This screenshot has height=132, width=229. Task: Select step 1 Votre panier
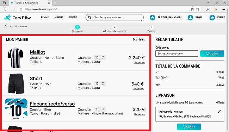[x=78, y=27]
